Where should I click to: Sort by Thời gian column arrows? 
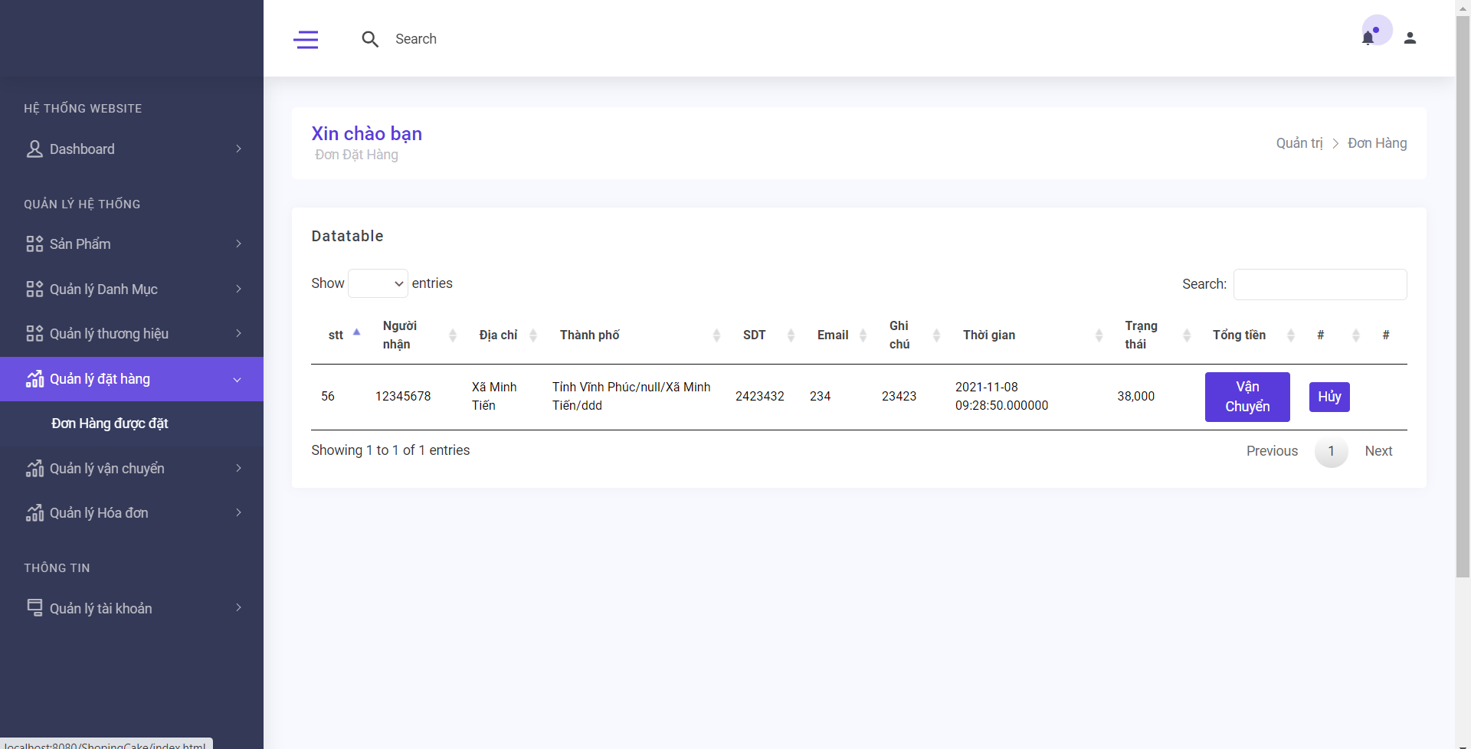pos(1099,335)
